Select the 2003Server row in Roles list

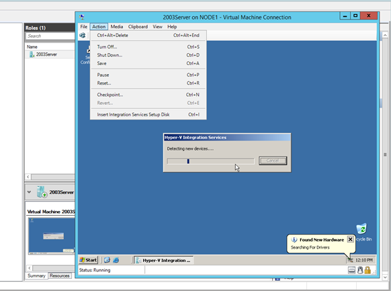(50, 54)
